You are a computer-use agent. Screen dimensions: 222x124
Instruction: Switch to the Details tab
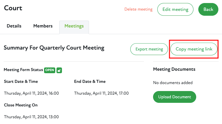14,26
